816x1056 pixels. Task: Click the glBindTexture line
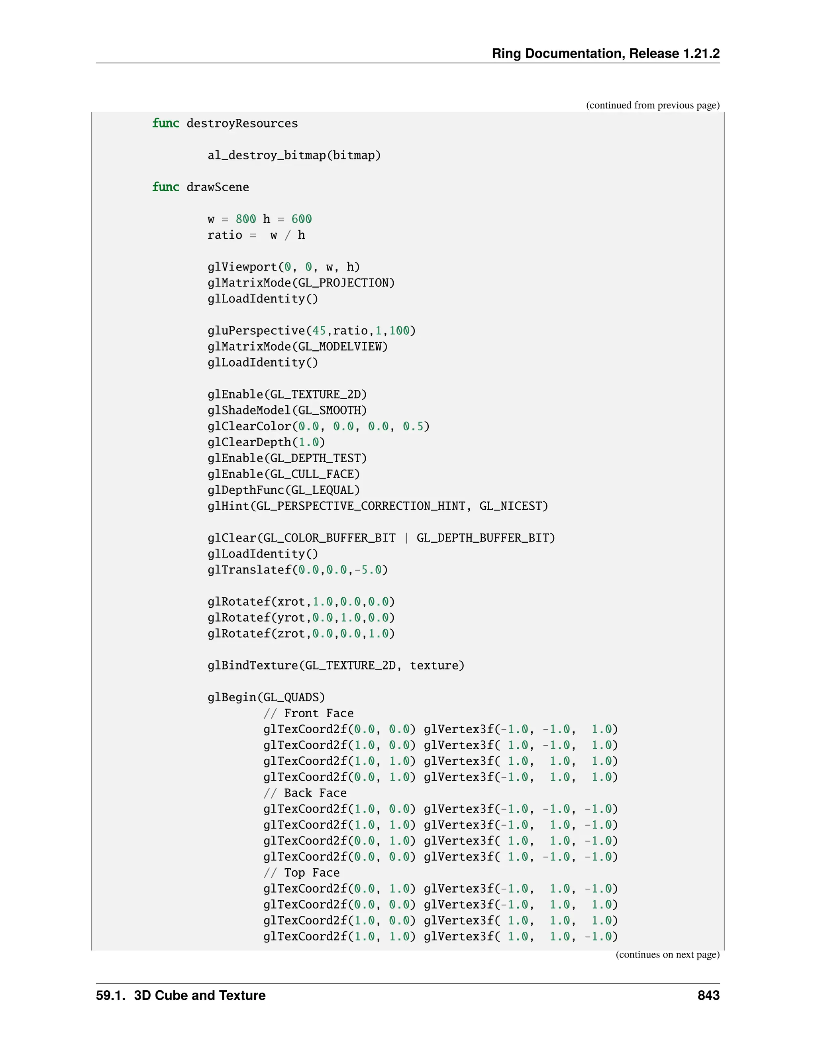pyautogui.click(x=336, y=666)
